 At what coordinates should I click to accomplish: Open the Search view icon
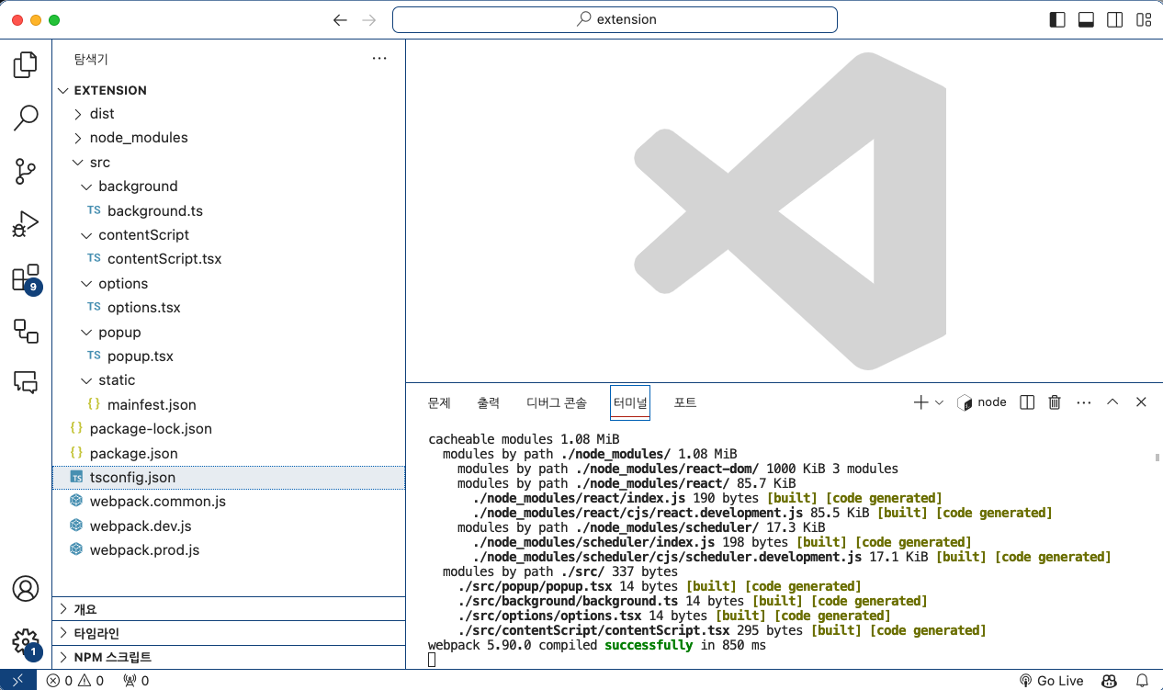tap(26, 118)
